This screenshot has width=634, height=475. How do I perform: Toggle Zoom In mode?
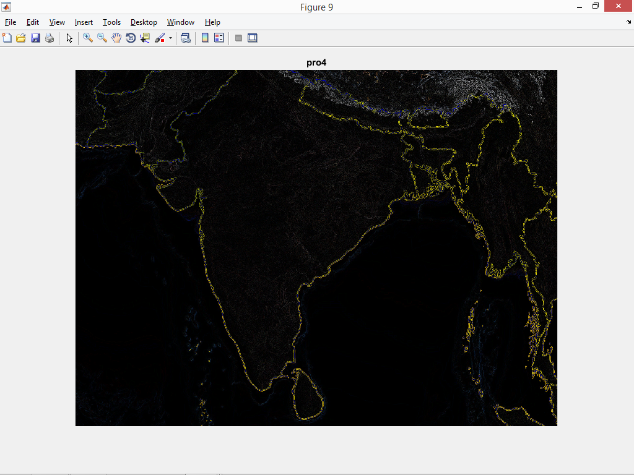87,38
